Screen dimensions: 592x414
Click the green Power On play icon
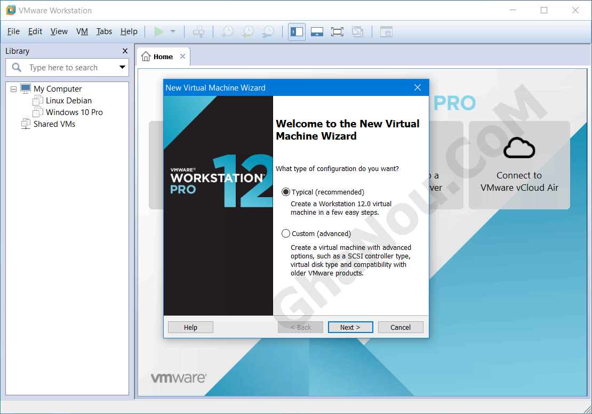[x=159, y=31]
